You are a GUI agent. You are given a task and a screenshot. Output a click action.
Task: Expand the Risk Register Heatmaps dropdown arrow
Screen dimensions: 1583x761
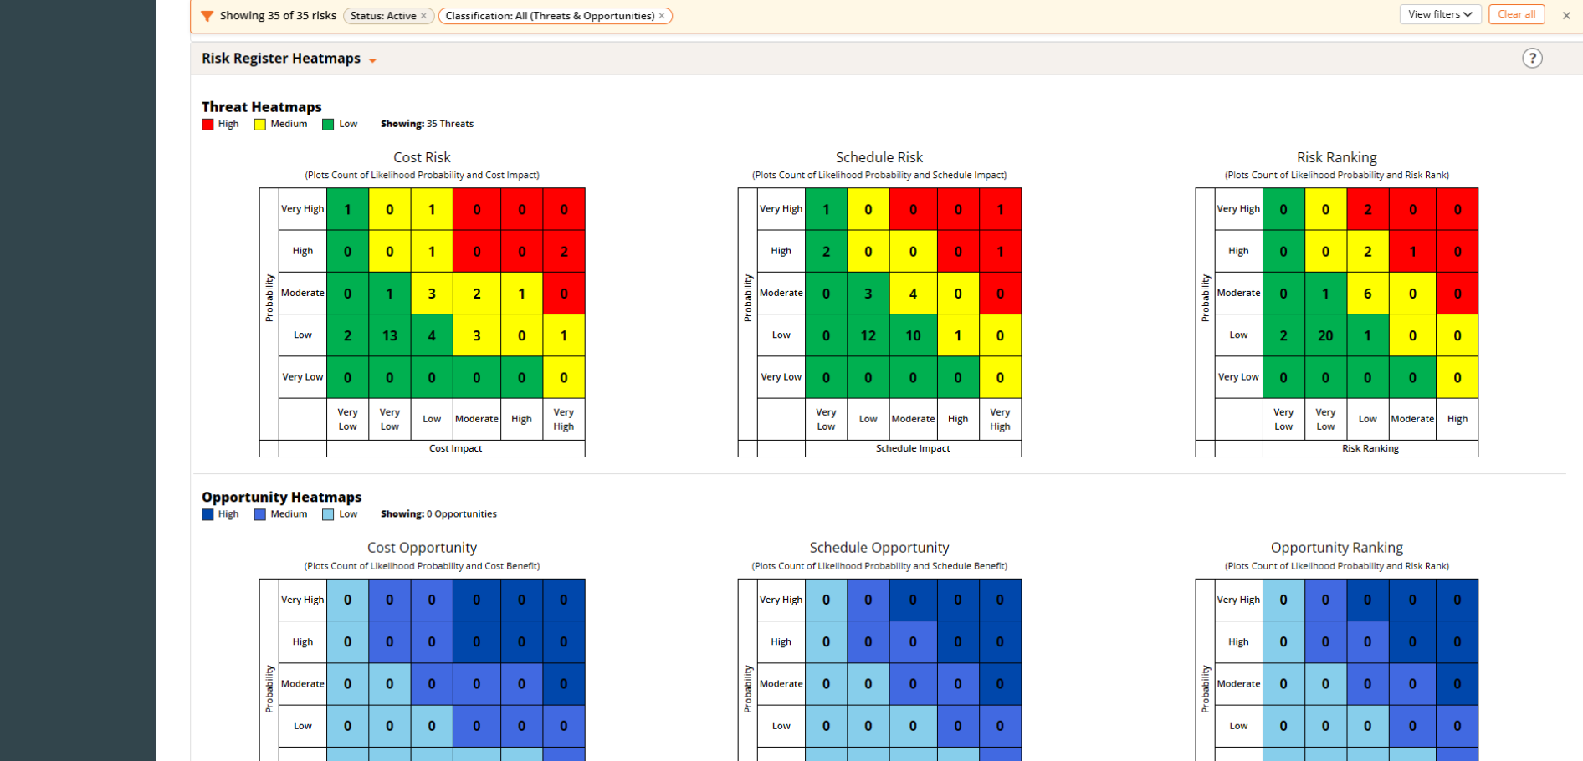click(x=372, y=60)
